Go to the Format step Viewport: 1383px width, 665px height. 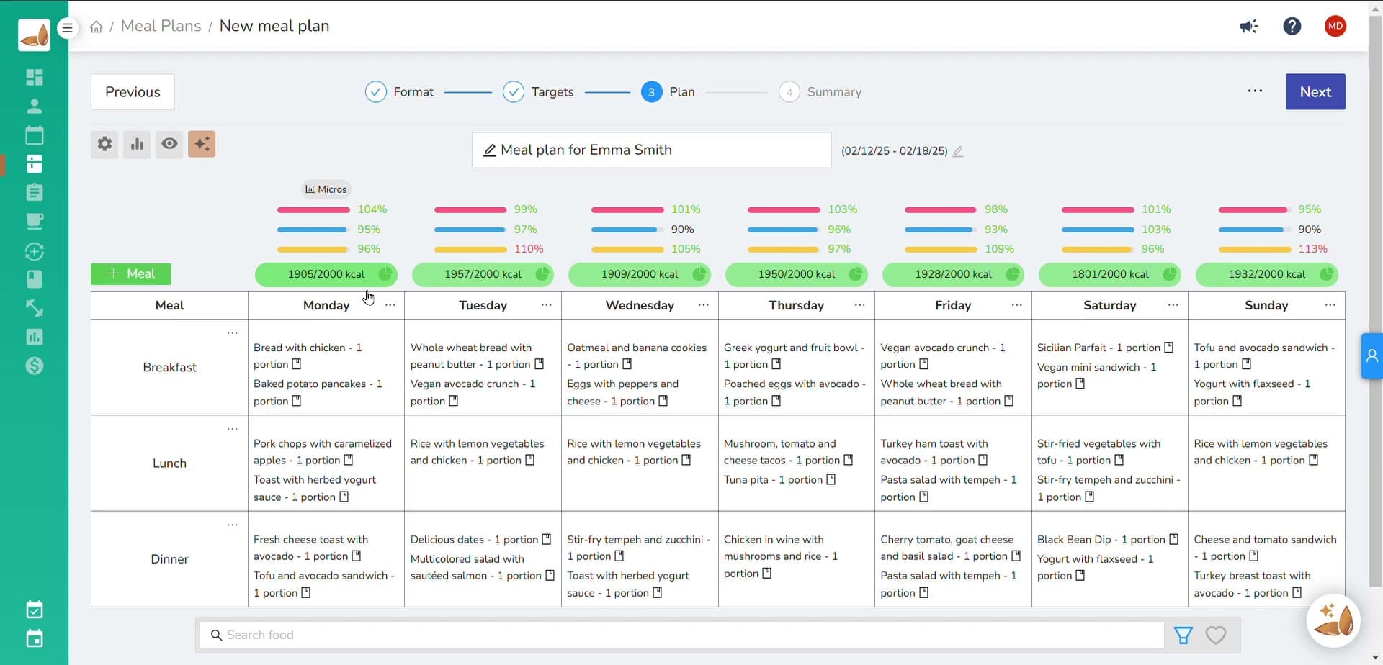400,92
